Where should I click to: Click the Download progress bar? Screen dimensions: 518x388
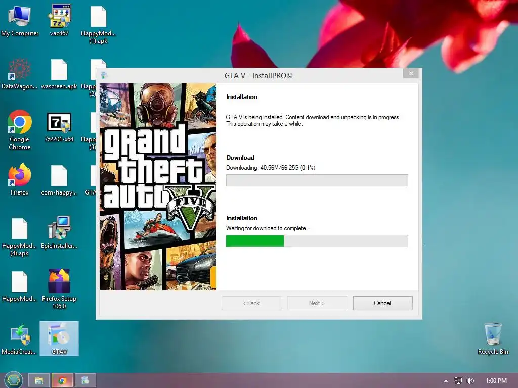pos(317,180)
